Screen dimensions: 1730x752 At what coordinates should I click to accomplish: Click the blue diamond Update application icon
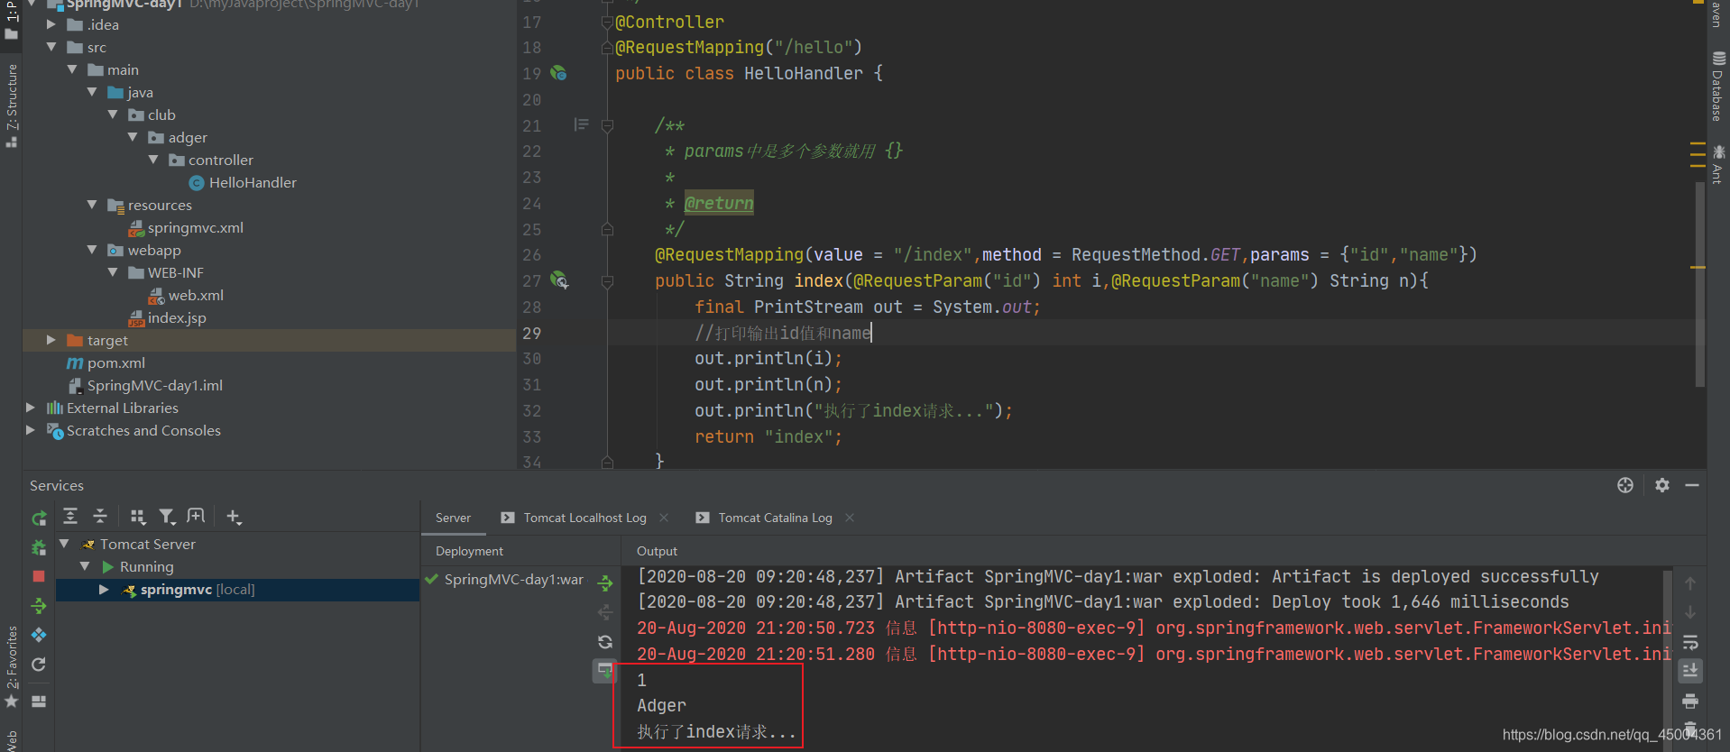tap(39, 635)
